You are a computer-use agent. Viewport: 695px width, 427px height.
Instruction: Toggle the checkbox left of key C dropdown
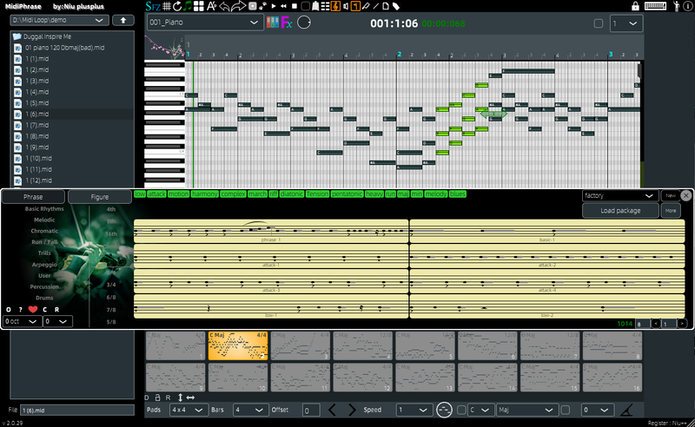pyautogui.click(x=462, y=410)
